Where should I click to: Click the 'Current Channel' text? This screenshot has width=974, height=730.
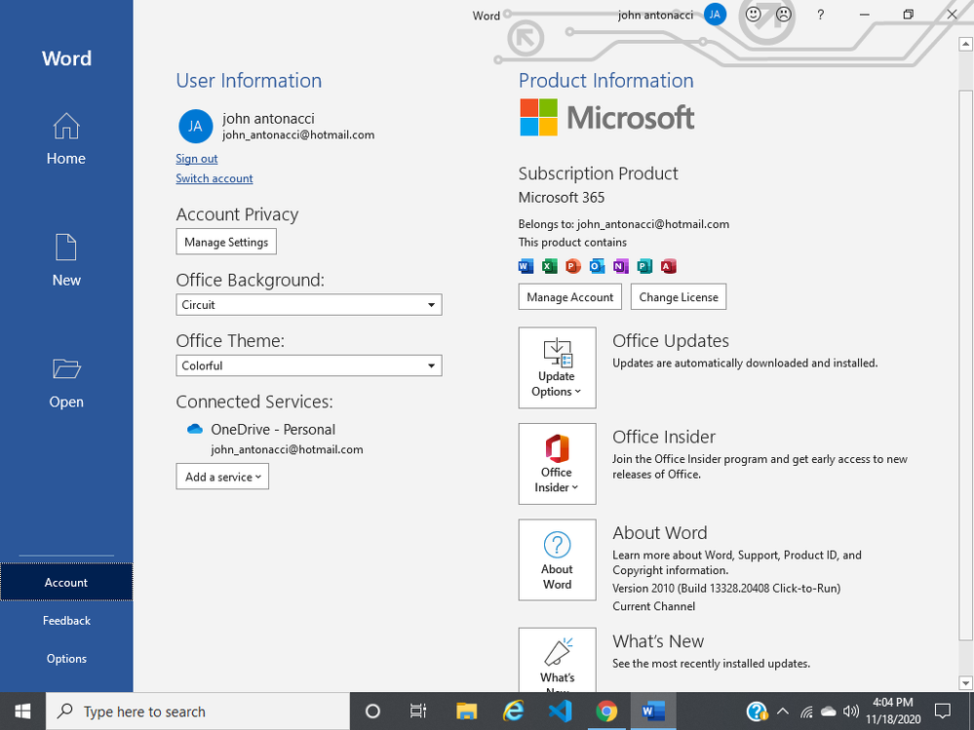click(x=653, y=606)
